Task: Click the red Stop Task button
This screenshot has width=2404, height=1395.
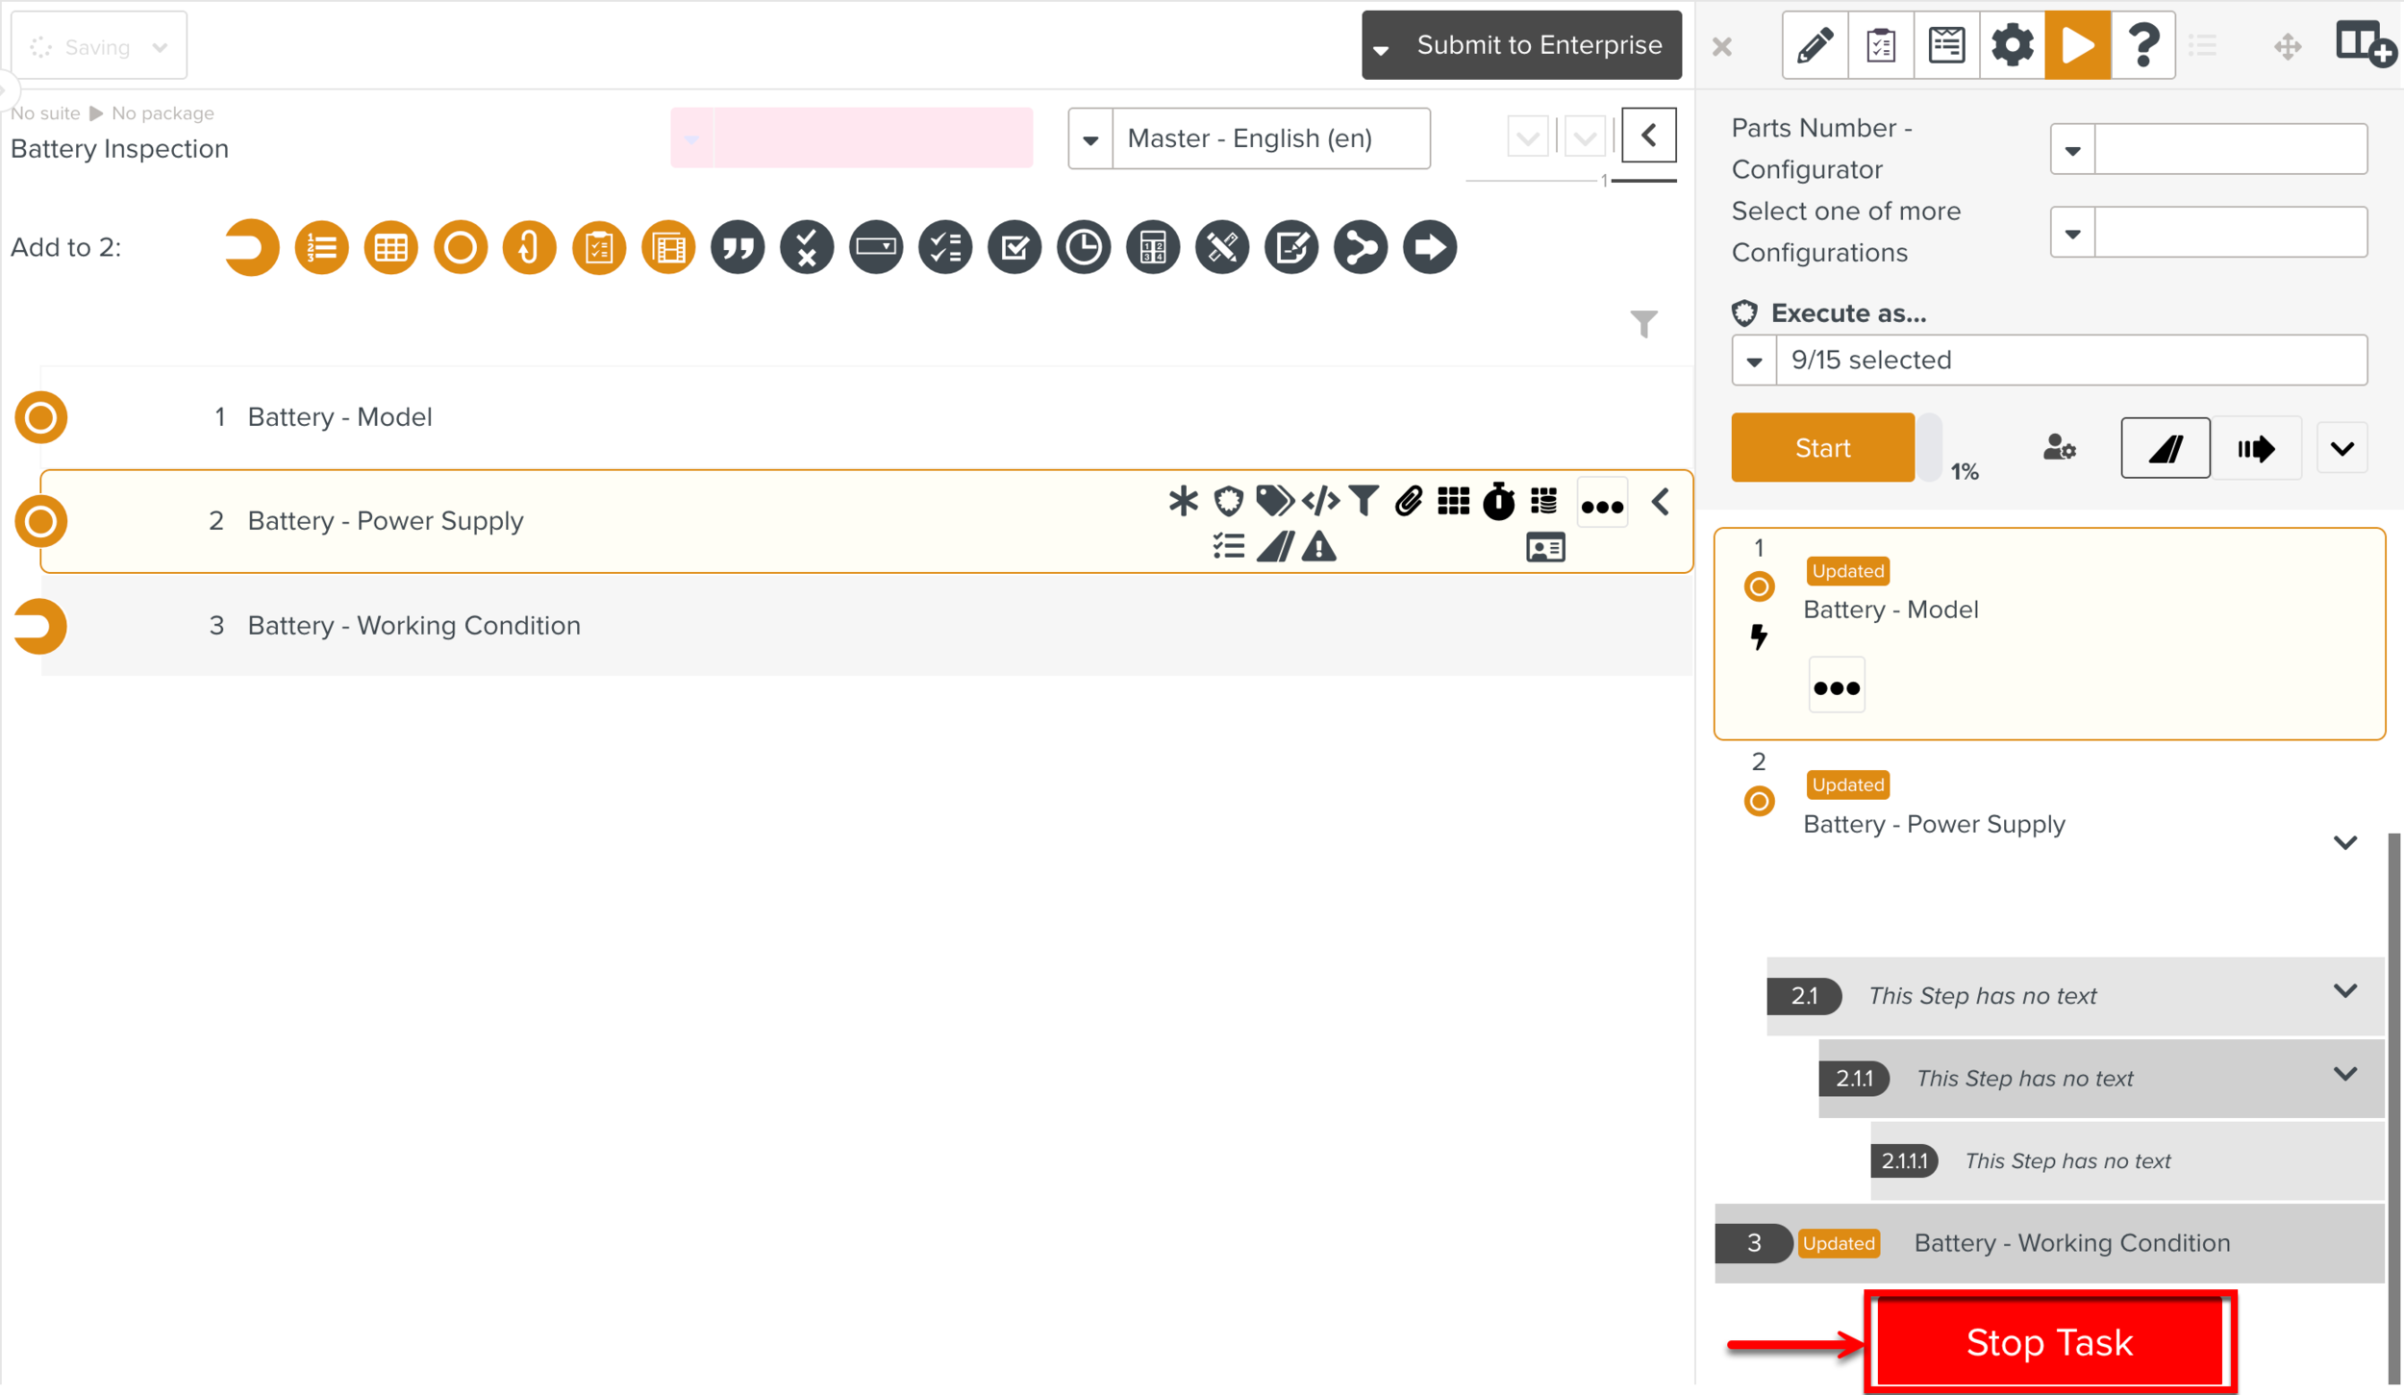Action: [x=2049, y=1342]
